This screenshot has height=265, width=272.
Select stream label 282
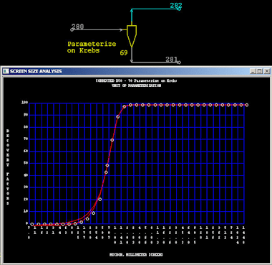pos(176,5)
